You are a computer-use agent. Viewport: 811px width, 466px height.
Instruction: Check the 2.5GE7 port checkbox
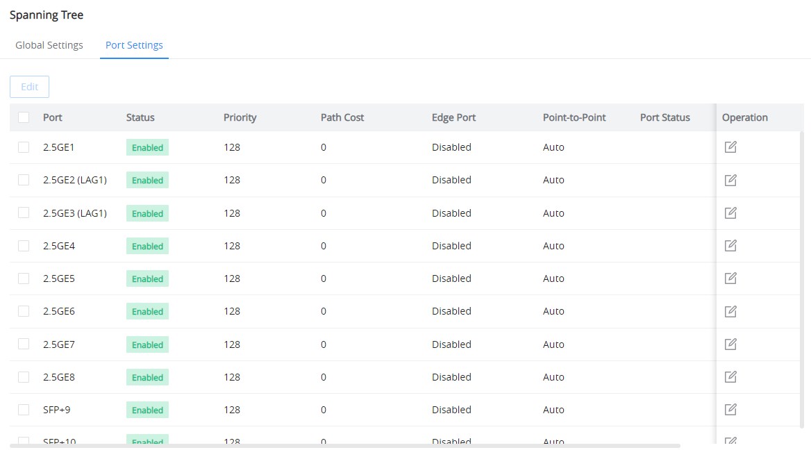[x=24, y=344]
